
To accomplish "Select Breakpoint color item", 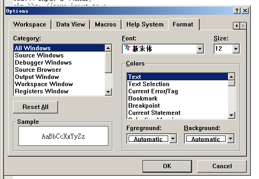I will pyautogui.click(x=178, y=105).
